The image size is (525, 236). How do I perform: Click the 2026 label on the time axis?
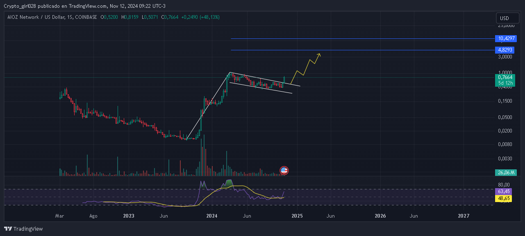(380, 215)
